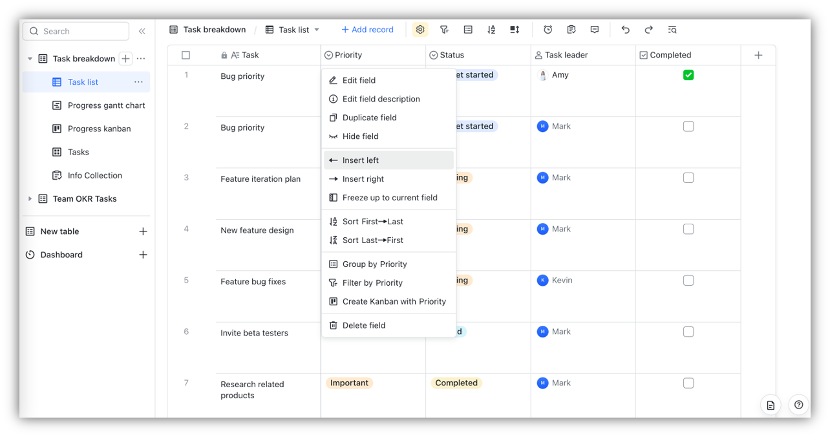Click the Important priority tag in row 7
This screenshot has height=437, width=830.
(x=349, y=383)
